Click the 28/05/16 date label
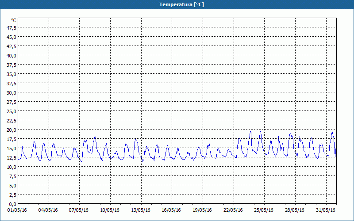Image resolution: width=354 pixels, height=221 pixels. coord(295,210)
